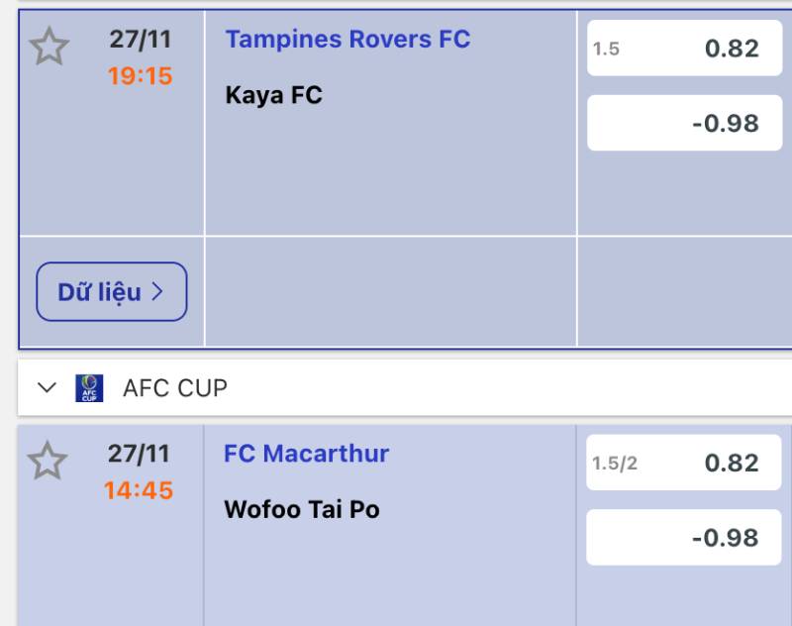
Task: Click the Wofoo Tai Po team name
Action: point(302,509)
